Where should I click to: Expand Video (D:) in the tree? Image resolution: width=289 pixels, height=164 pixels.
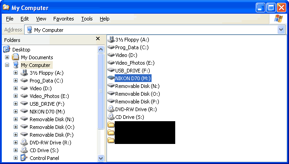click(15, 88)
